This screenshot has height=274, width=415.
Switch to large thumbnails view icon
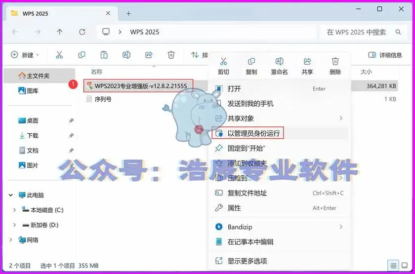[405, 265]
